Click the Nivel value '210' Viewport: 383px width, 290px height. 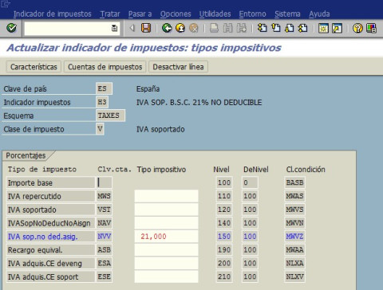point(224,276)
